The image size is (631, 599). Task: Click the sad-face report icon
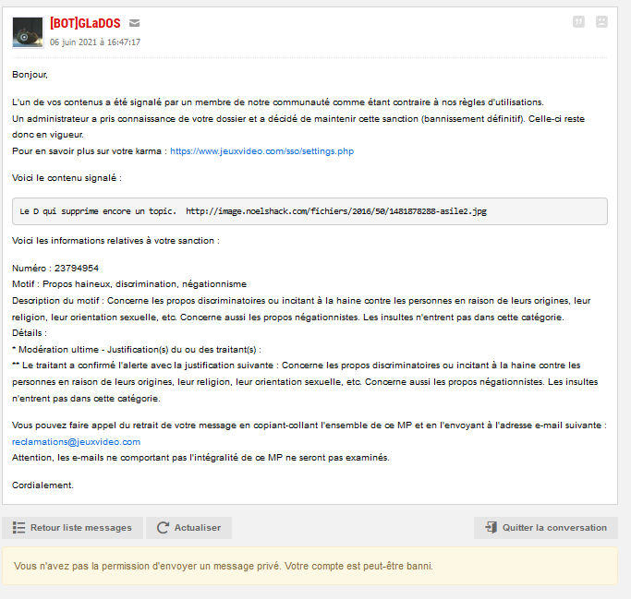[602, 22]
